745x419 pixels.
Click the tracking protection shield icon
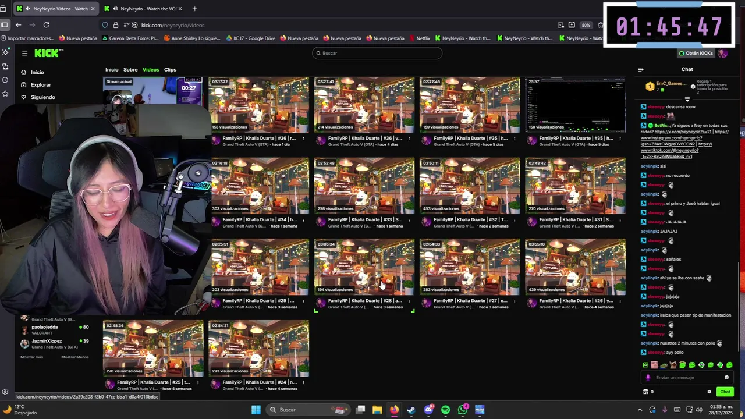coord(105,25)
